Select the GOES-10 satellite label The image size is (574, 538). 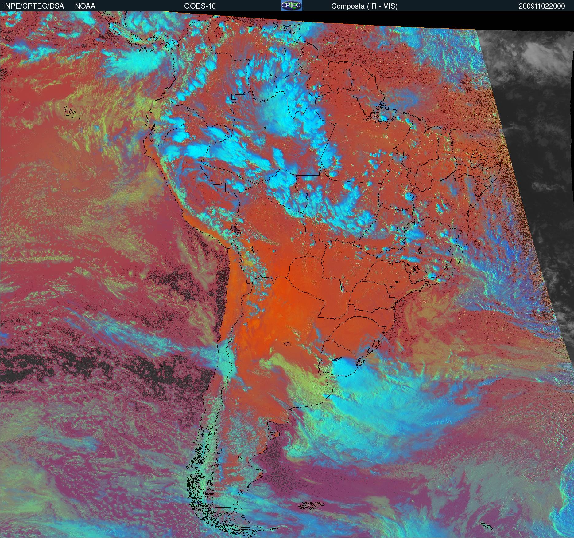pyautogui.click(x=200, y=6)
